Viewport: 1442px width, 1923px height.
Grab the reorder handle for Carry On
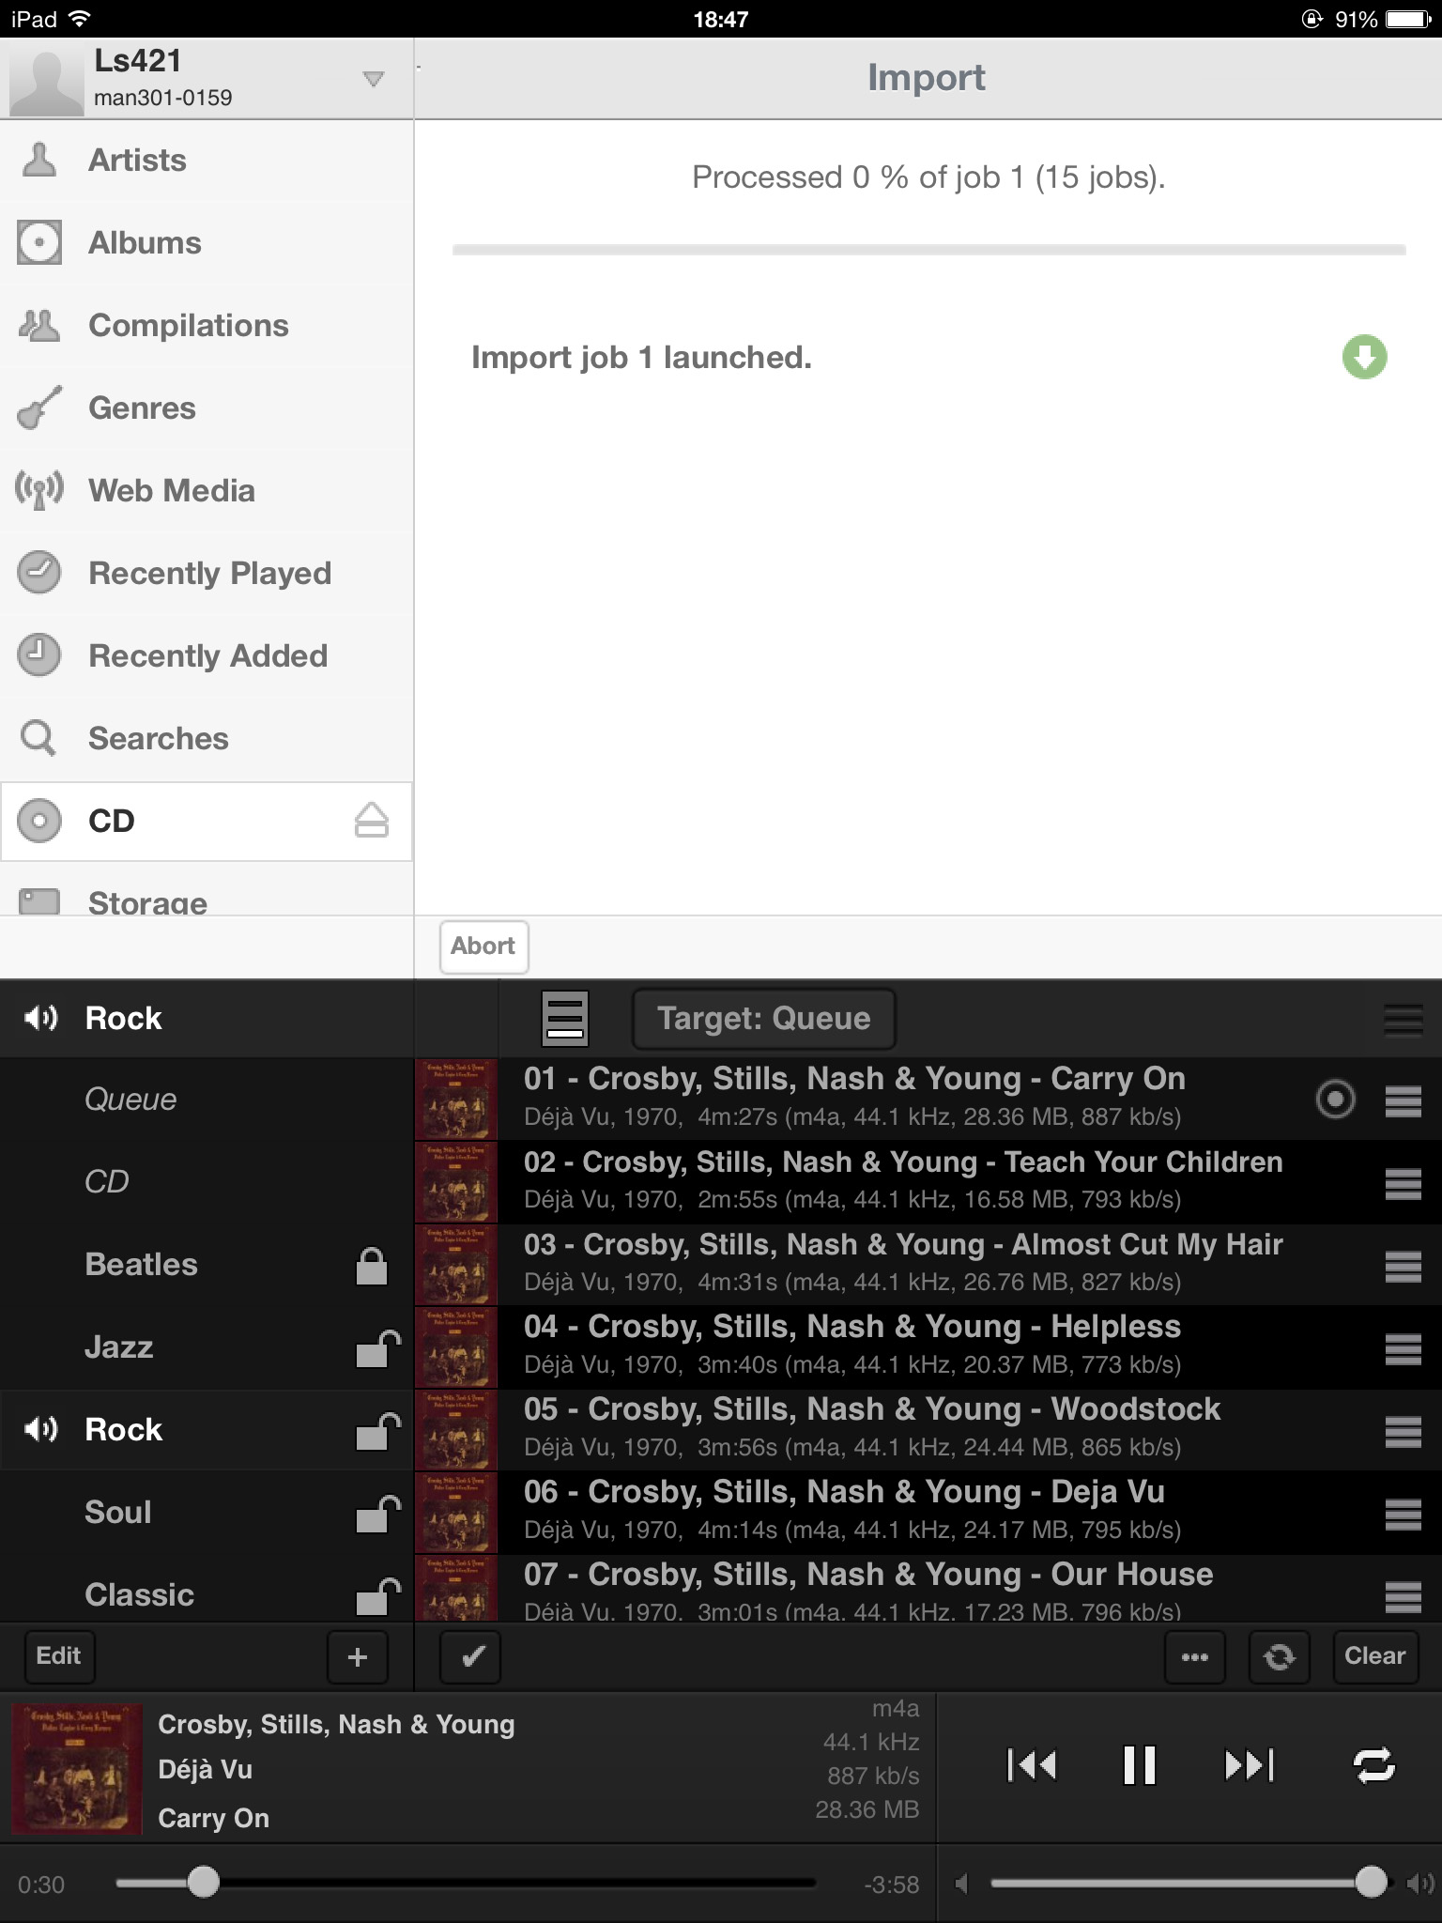coord(1404,1100)
